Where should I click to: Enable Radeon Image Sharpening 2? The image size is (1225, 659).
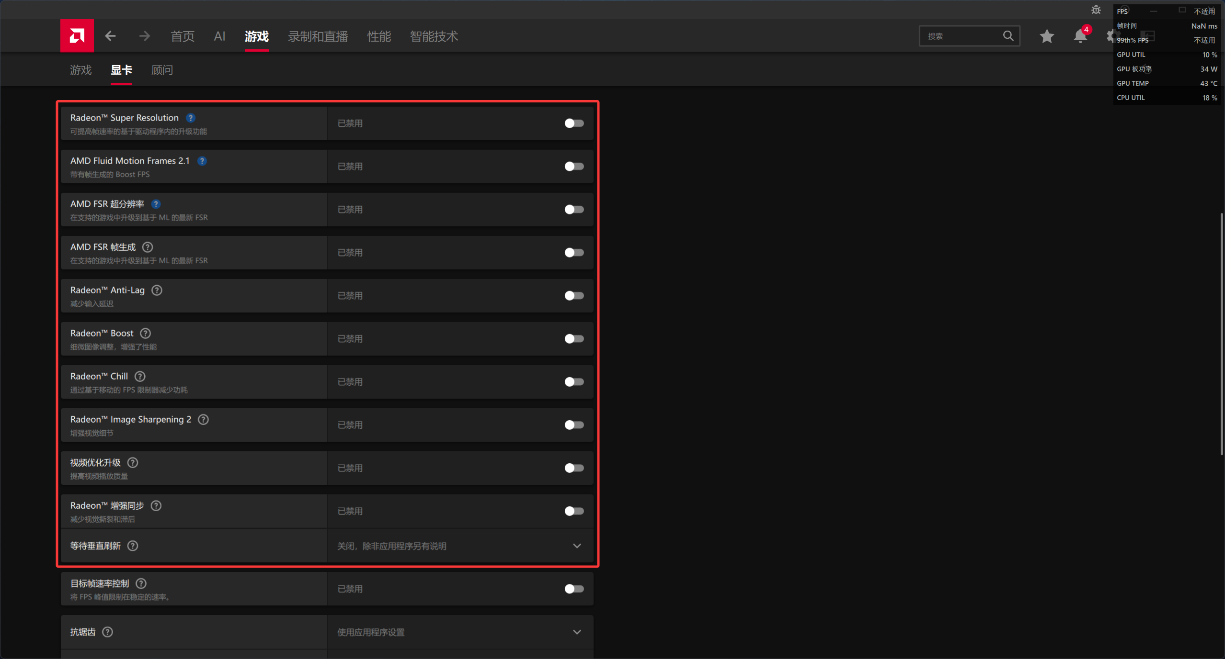574,425
